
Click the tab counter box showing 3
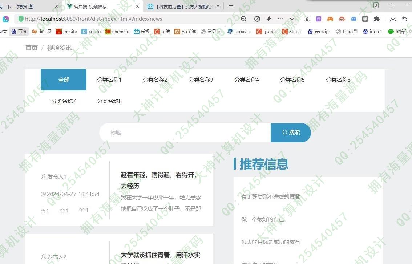pyautogui.click(x=376, y=5)
